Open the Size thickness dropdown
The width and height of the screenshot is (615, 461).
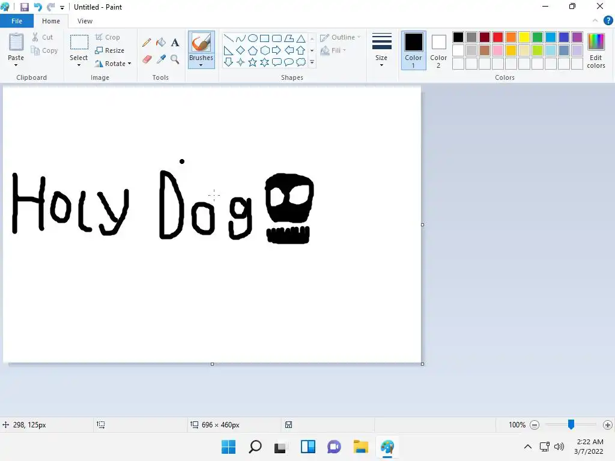point(381,50)
